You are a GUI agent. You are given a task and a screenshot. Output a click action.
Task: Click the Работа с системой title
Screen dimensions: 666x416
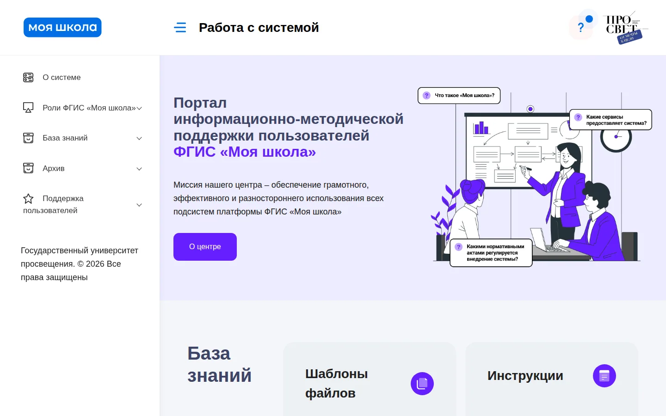(x=259, y=28)
